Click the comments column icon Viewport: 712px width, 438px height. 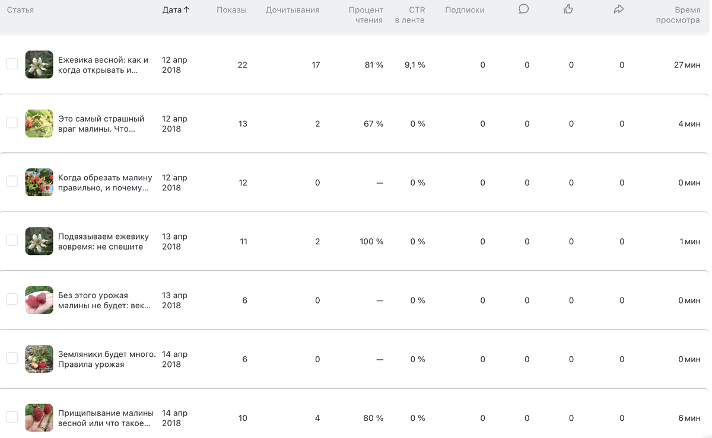[x=523, y=9]
